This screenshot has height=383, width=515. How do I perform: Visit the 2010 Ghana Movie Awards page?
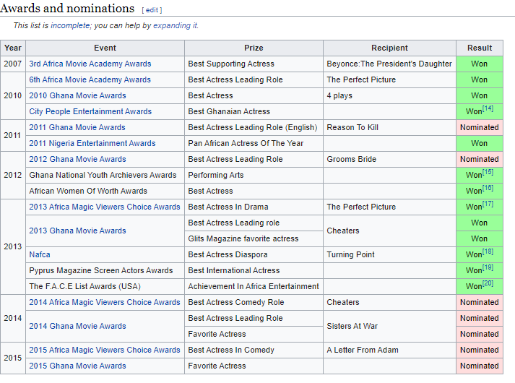pyautogui.click(x=77, y=95)
